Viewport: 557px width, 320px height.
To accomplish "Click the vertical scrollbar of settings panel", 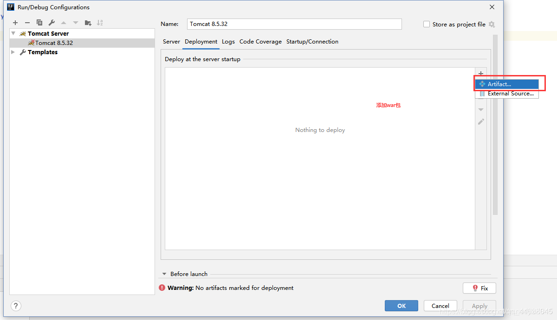I will point(495,125).
